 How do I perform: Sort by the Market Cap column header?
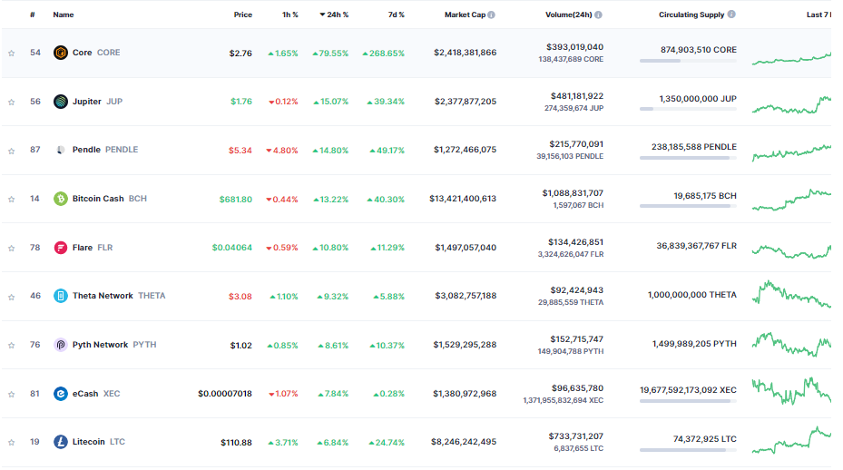point(465,15)
